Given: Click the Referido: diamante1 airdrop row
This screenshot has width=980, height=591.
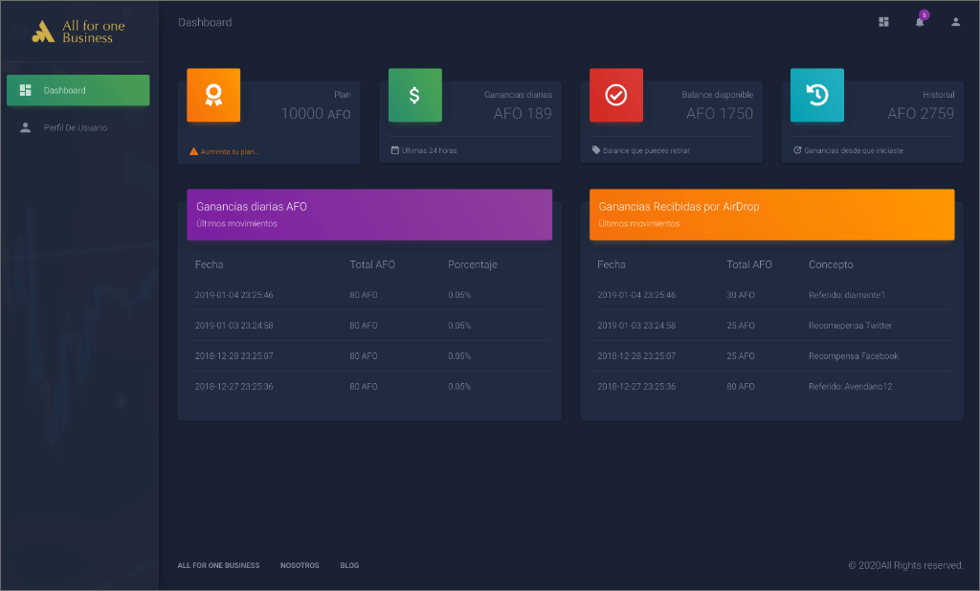Looking at the screenshot, I should (x=846, y=295).
